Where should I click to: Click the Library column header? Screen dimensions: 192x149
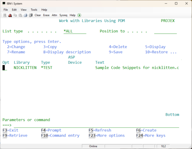[x=22, y=63]
